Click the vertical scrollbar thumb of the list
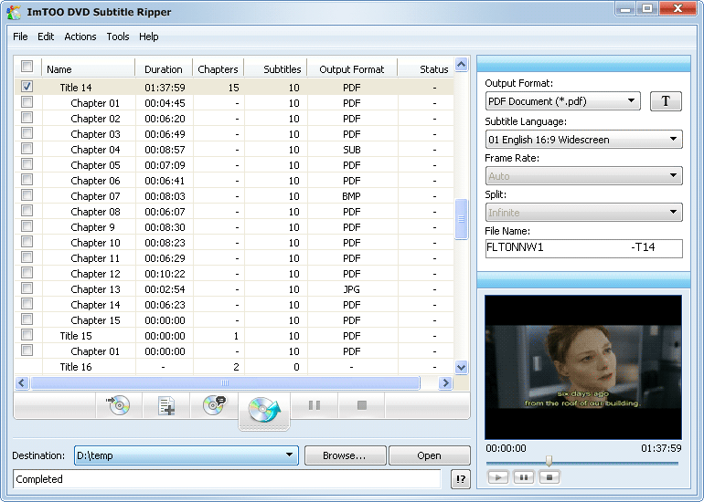 (461, 219)
